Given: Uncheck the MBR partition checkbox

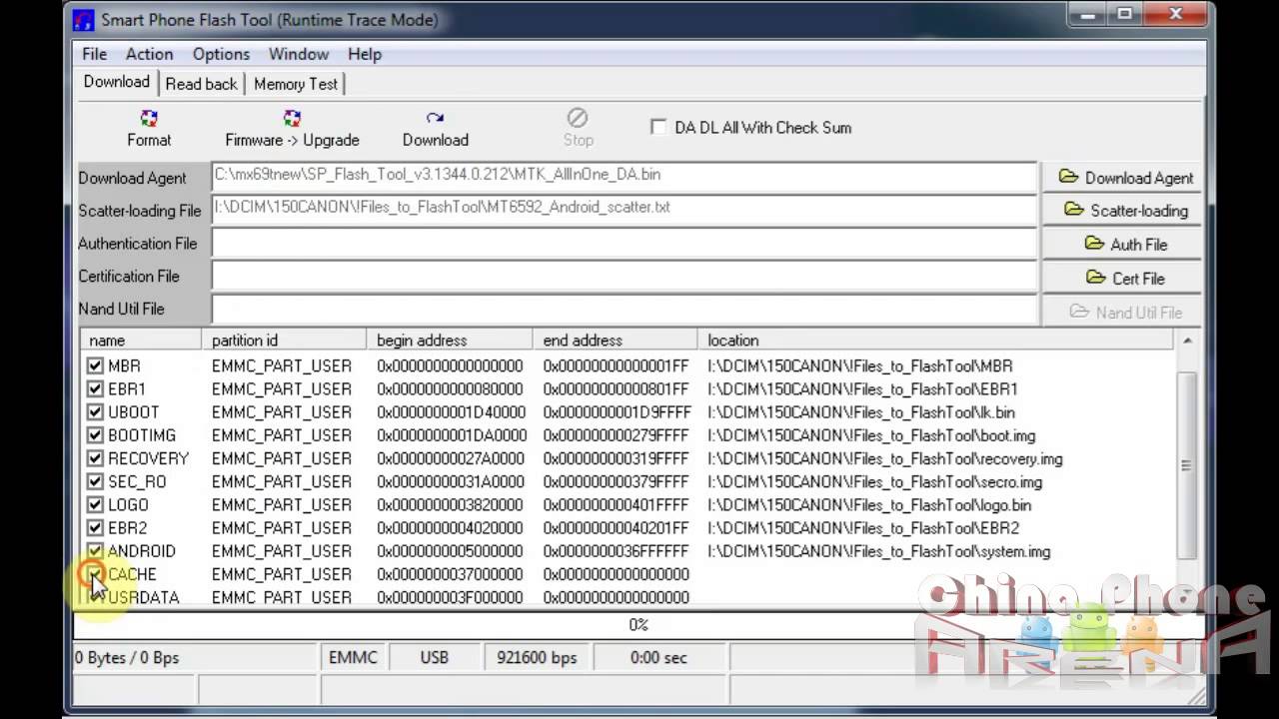Looking at the screenshot, I should (95, 366).
